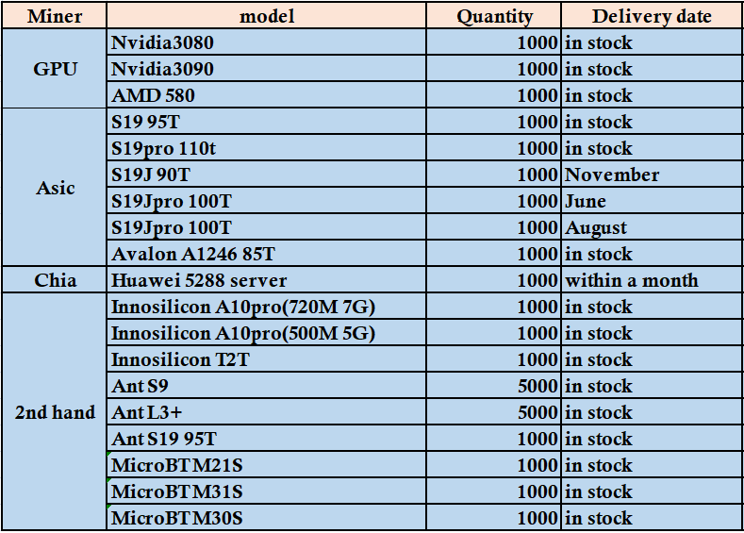Select the August delivery date cell
The width and height of the screenshot is (744, 533).
(x=652, y=227)
